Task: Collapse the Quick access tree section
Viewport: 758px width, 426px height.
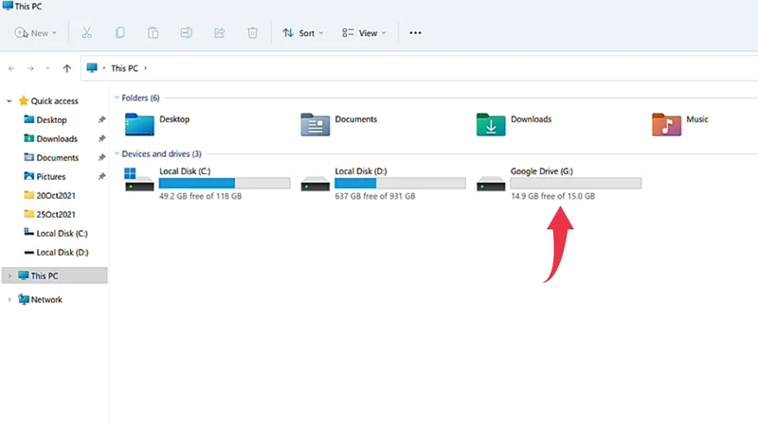Action: pos(9,100)
